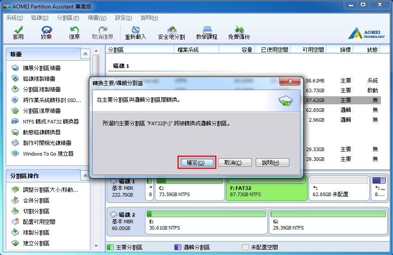This screenshot has width=393, height=255.
Task: Click the 狀態 column header
Action: pyautogui.click(x=372, y=50)
